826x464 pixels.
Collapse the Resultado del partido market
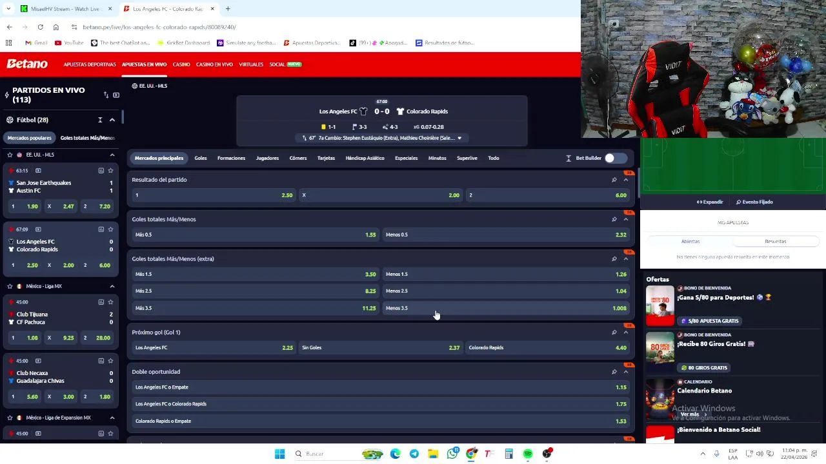pyautogui.click(x=625, y=180)
